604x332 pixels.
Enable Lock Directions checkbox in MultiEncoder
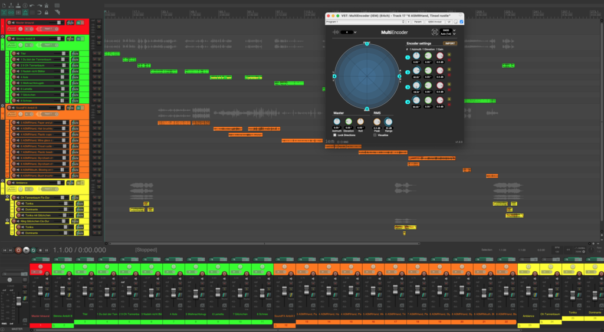tap(335, 135)
